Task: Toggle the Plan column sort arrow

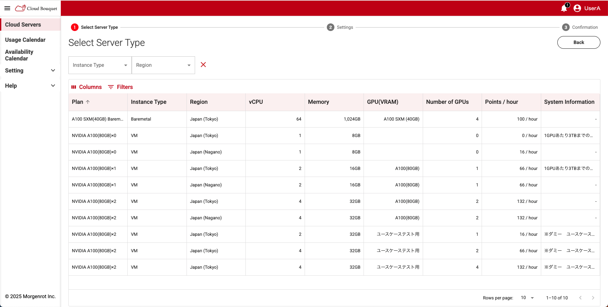Action: pyautogui.click(x=88, y=102)
